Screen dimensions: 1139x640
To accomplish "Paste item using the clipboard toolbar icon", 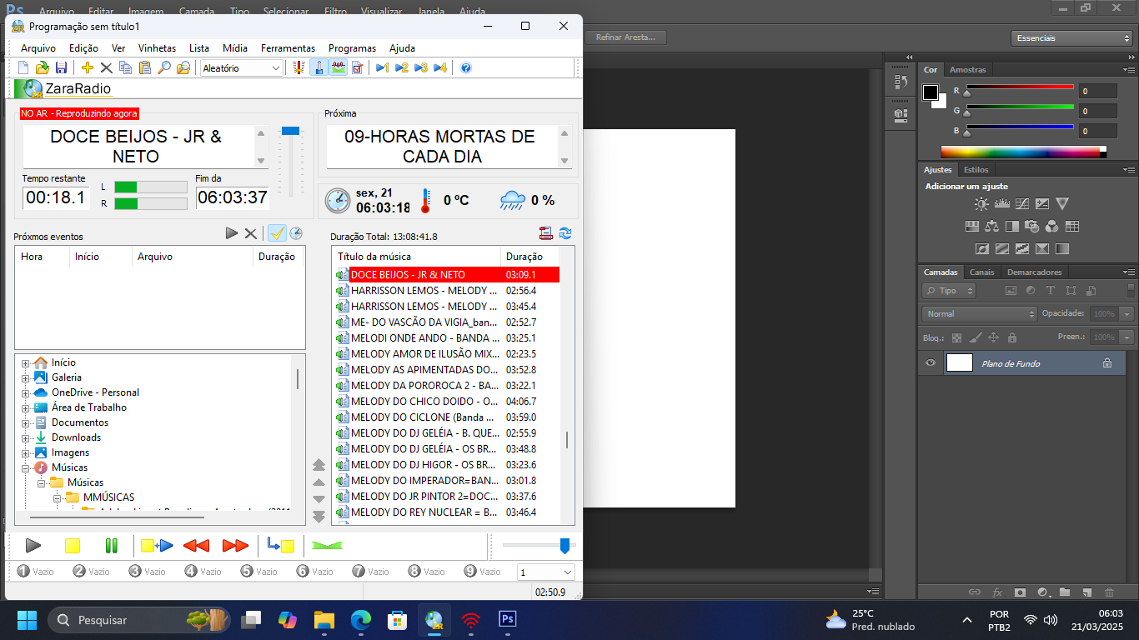I will (x=144, y=68).
